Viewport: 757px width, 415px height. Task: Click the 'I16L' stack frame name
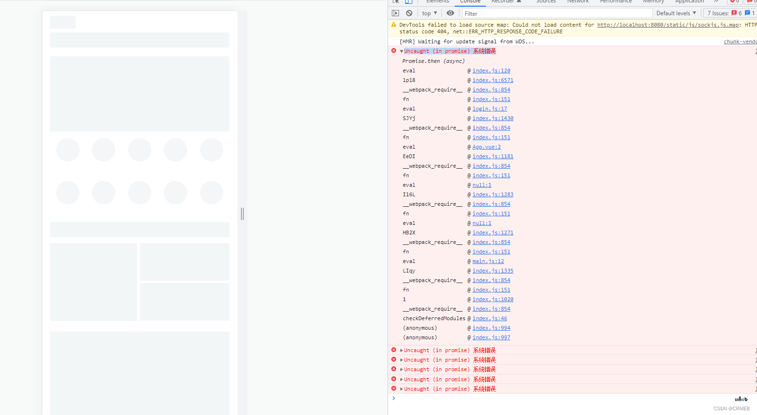pos(409,194)
